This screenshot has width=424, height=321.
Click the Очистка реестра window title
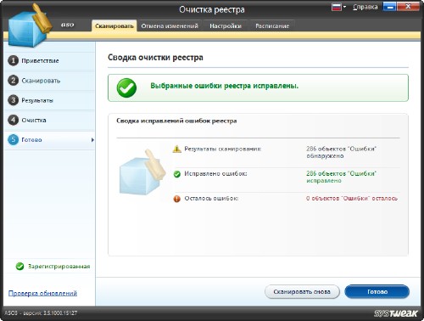[212, 9]
